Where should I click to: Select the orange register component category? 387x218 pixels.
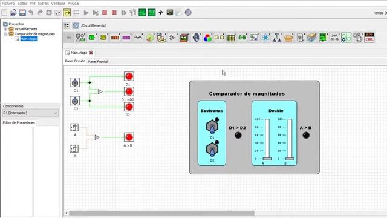[115, 38]
